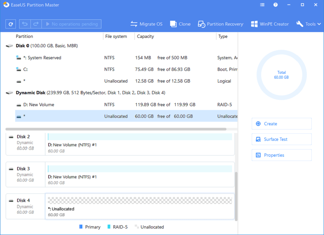The image size is (324, 235).
Task: Click the partition list horizontal scrollbar
Action: click(x=116, y=129)
